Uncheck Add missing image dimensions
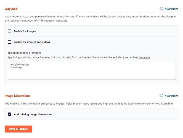 (9, 114)
